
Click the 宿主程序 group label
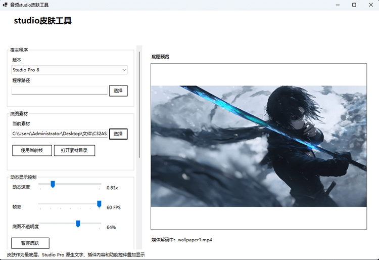click(19, 50)
